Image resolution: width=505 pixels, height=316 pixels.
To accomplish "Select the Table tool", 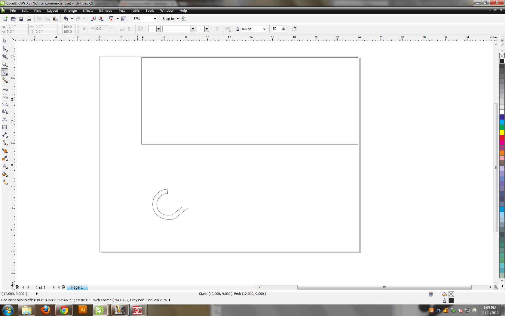I will pyautogui.click(x=5, y=127).
